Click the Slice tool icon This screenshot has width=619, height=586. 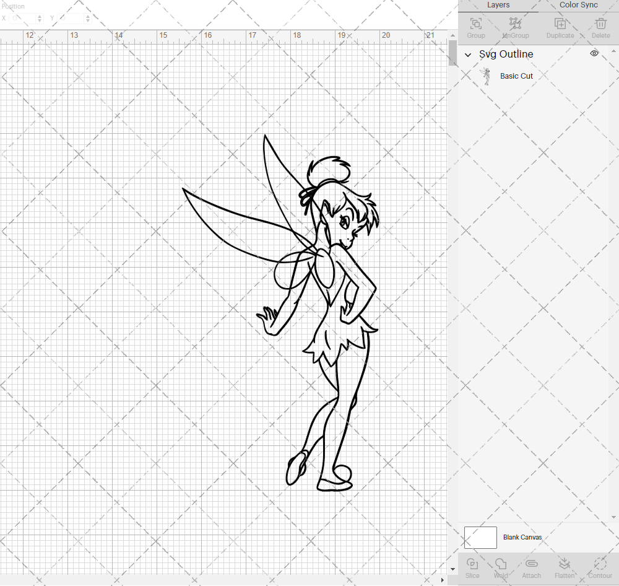point(472,564)
